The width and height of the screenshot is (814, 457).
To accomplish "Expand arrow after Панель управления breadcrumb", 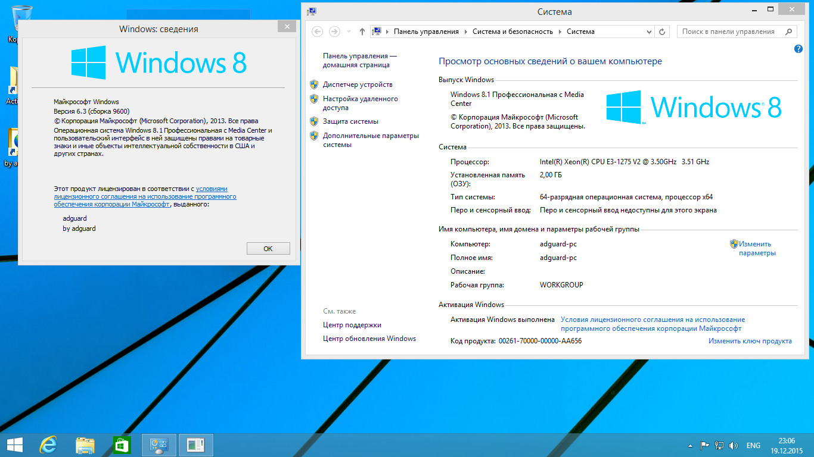I will (x=465, y=32).
